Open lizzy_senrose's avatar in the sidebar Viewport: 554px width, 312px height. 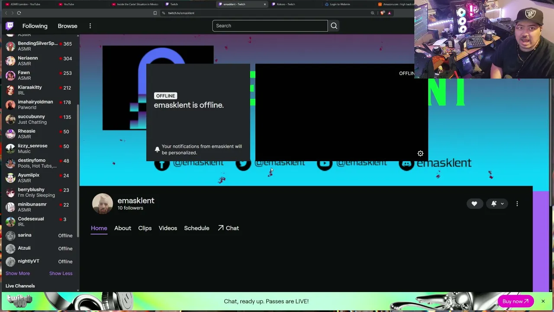[10, 149]
